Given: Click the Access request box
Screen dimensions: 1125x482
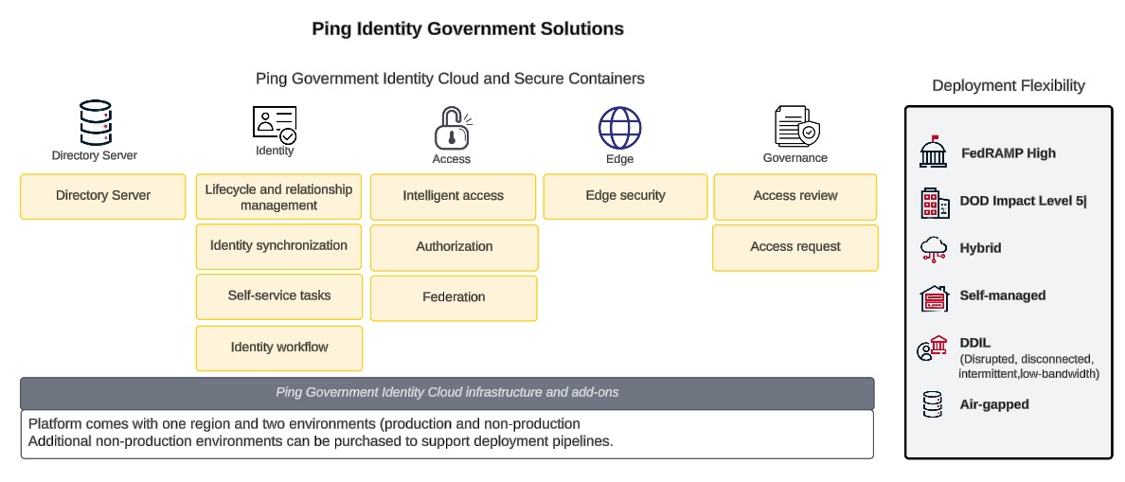Looking at the screenshot, I should coord(795,247).
